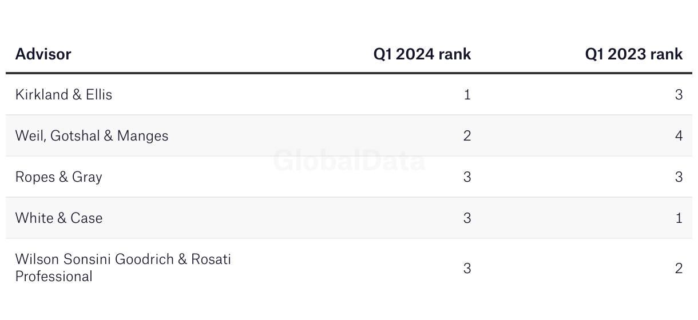Select the Weil, Gotshal & Manges name
This screenshot has height=320, width=698.
[92, 136]
